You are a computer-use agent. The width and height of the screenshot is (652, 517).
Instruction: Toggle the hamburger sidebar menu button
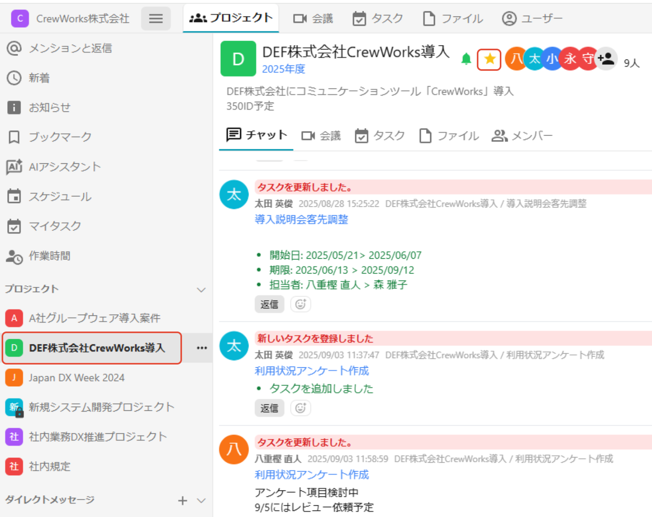(156, 19)
